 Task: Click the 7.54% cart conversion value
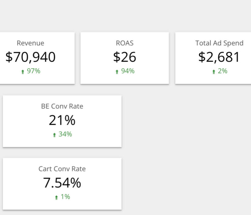tap(62, 183)
